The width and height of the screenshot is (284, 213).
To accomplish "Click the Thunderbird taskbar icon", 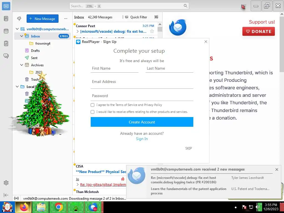I will click(x=93, y=207).
